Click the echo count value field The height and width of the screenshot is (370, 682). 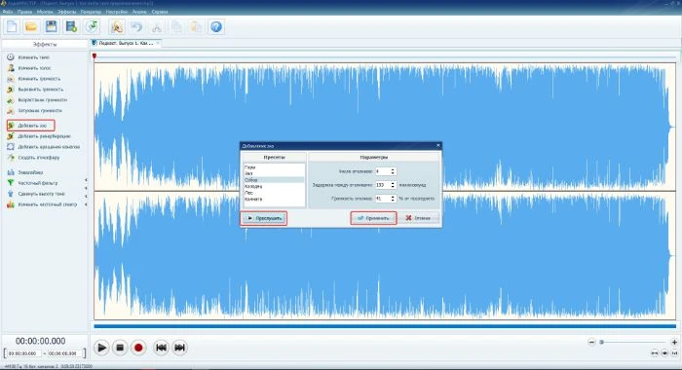[382, 171]
